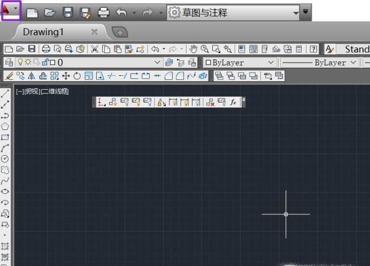Click 3D Print globe icon in standard toolbar
This screenshot has width=370, height=266.
tap(80, 49)
